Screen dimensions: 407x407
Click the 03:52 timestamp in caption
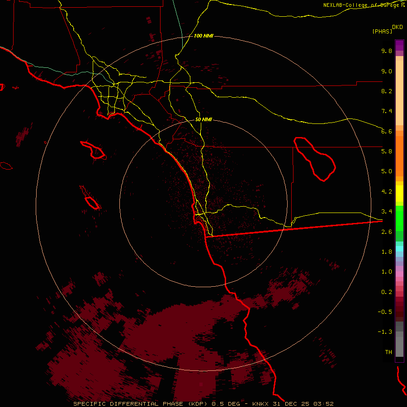coord(323,404)
